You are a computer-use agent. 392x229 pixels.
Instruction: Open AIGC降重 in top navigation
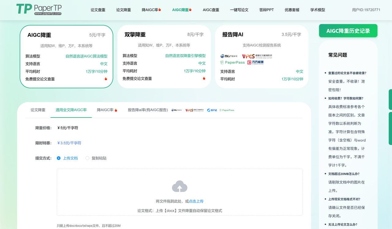click(182, 10)
